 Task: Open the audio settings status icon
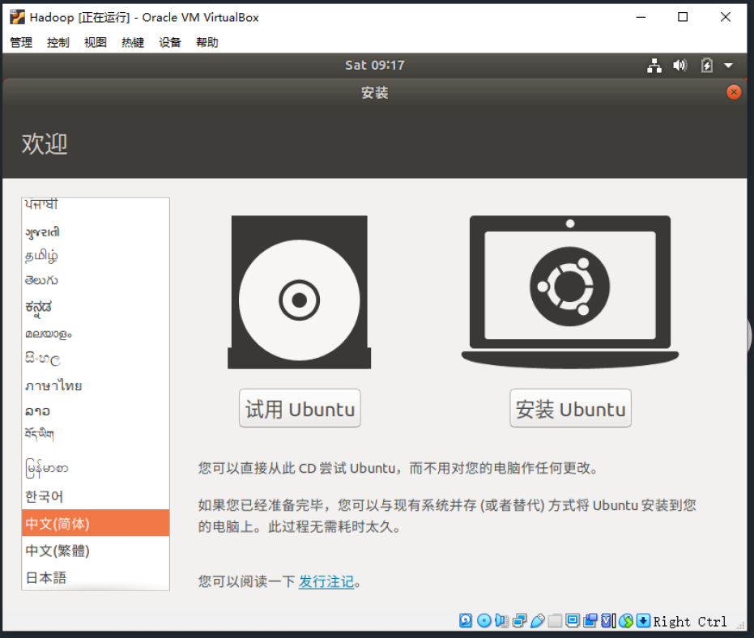coord(502,621)
